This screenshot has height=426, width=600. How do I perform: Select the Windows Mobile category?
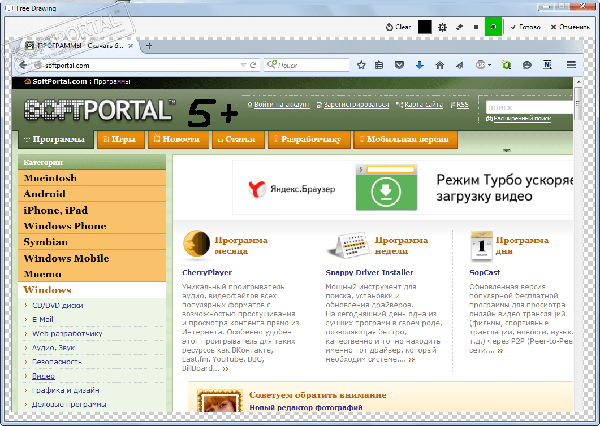coord(92,258)
